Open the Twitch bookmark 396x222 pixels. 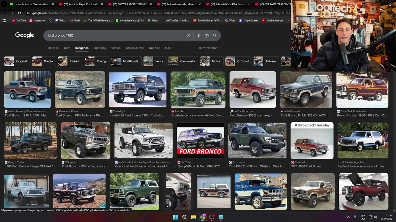[60, 21]
